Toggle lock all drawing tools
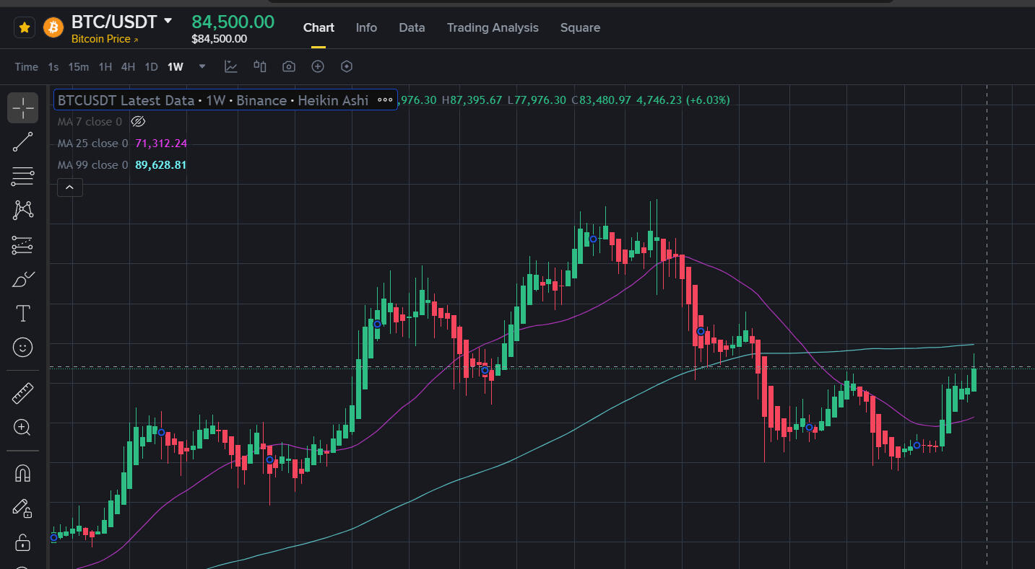 pos(23,542)
